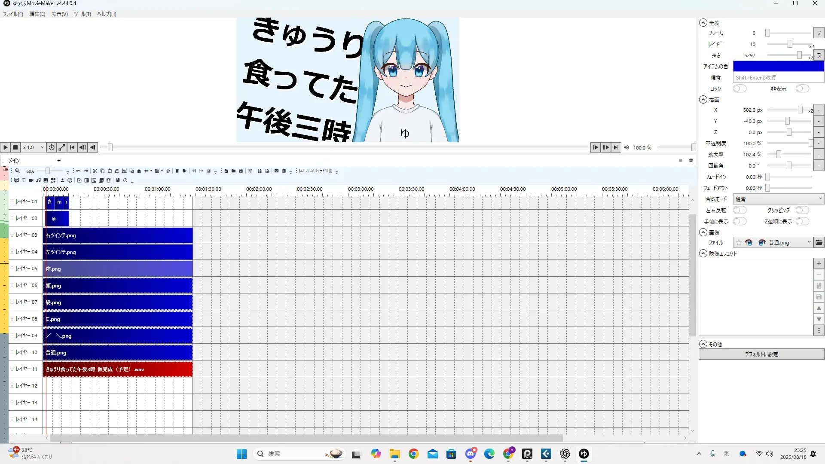Image resolution: width=825 pixels, height=464 pixels.
Task: Click the undo arrow icon
Action: coord(78,171)
